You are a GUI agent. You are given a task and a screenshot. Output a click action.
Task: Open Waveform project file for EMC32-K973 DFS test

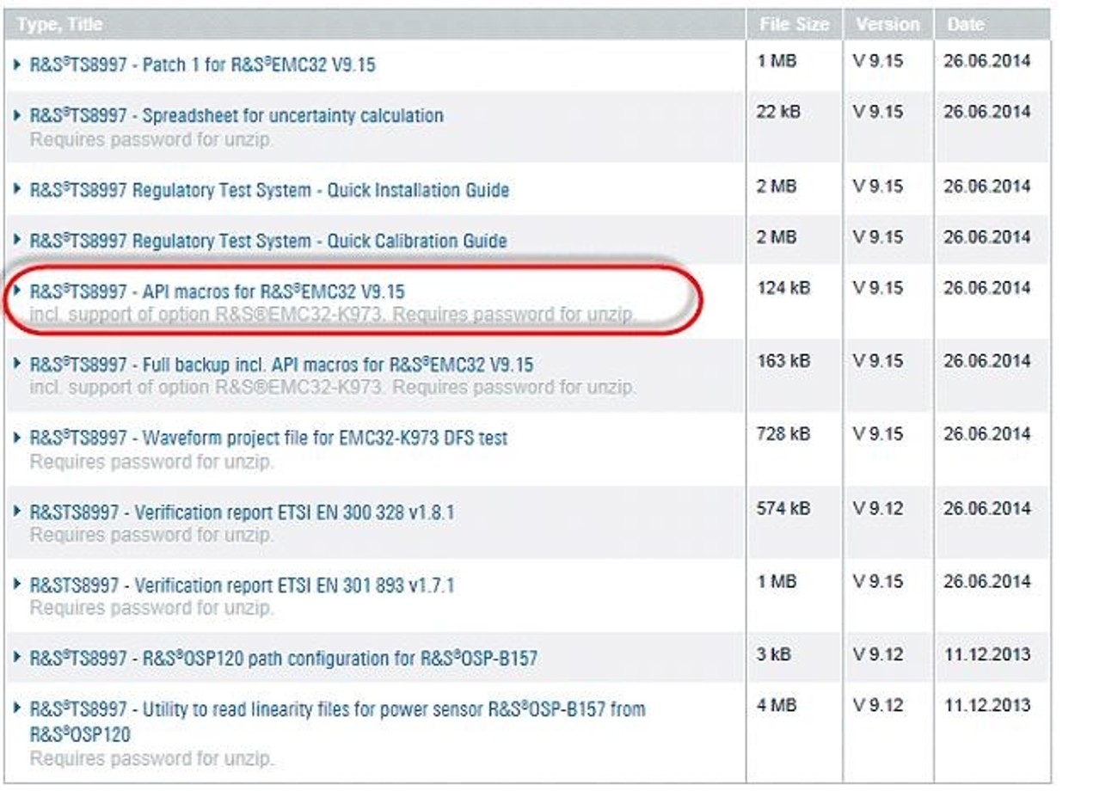click(x=268, y=438)
